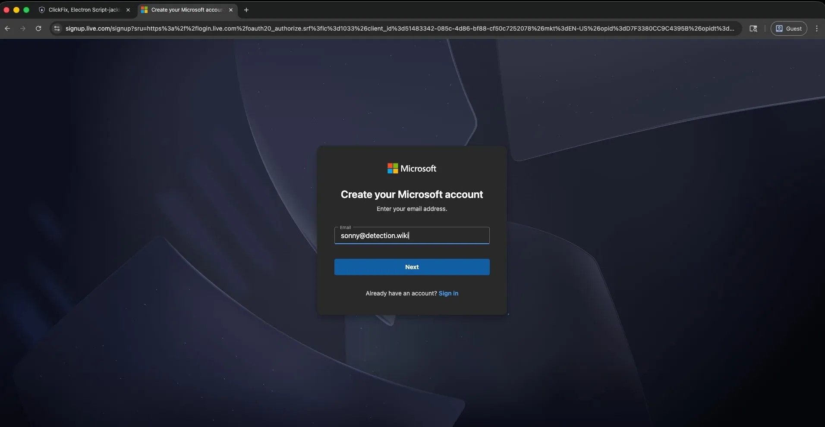Click the browser Back arrow
The width and height of the screenshot is (825, 427).
[x=7, y=28]
